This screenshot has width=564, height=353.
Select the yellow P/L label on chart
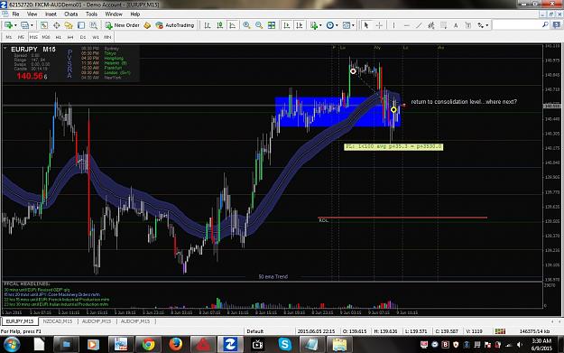(393, 147)
